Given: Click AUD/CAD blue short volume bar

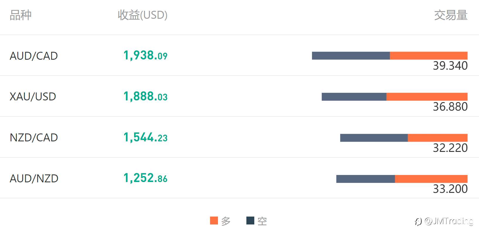Looking at the screenshot, I should [351, 56].
